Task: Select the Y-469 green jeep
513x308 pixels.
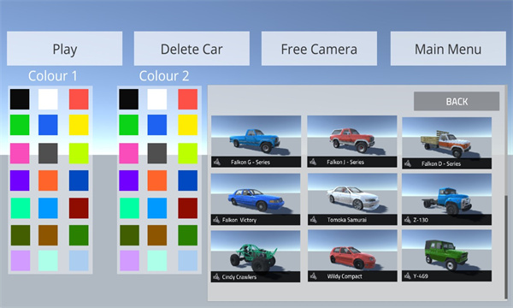Action: coord(446,256)
